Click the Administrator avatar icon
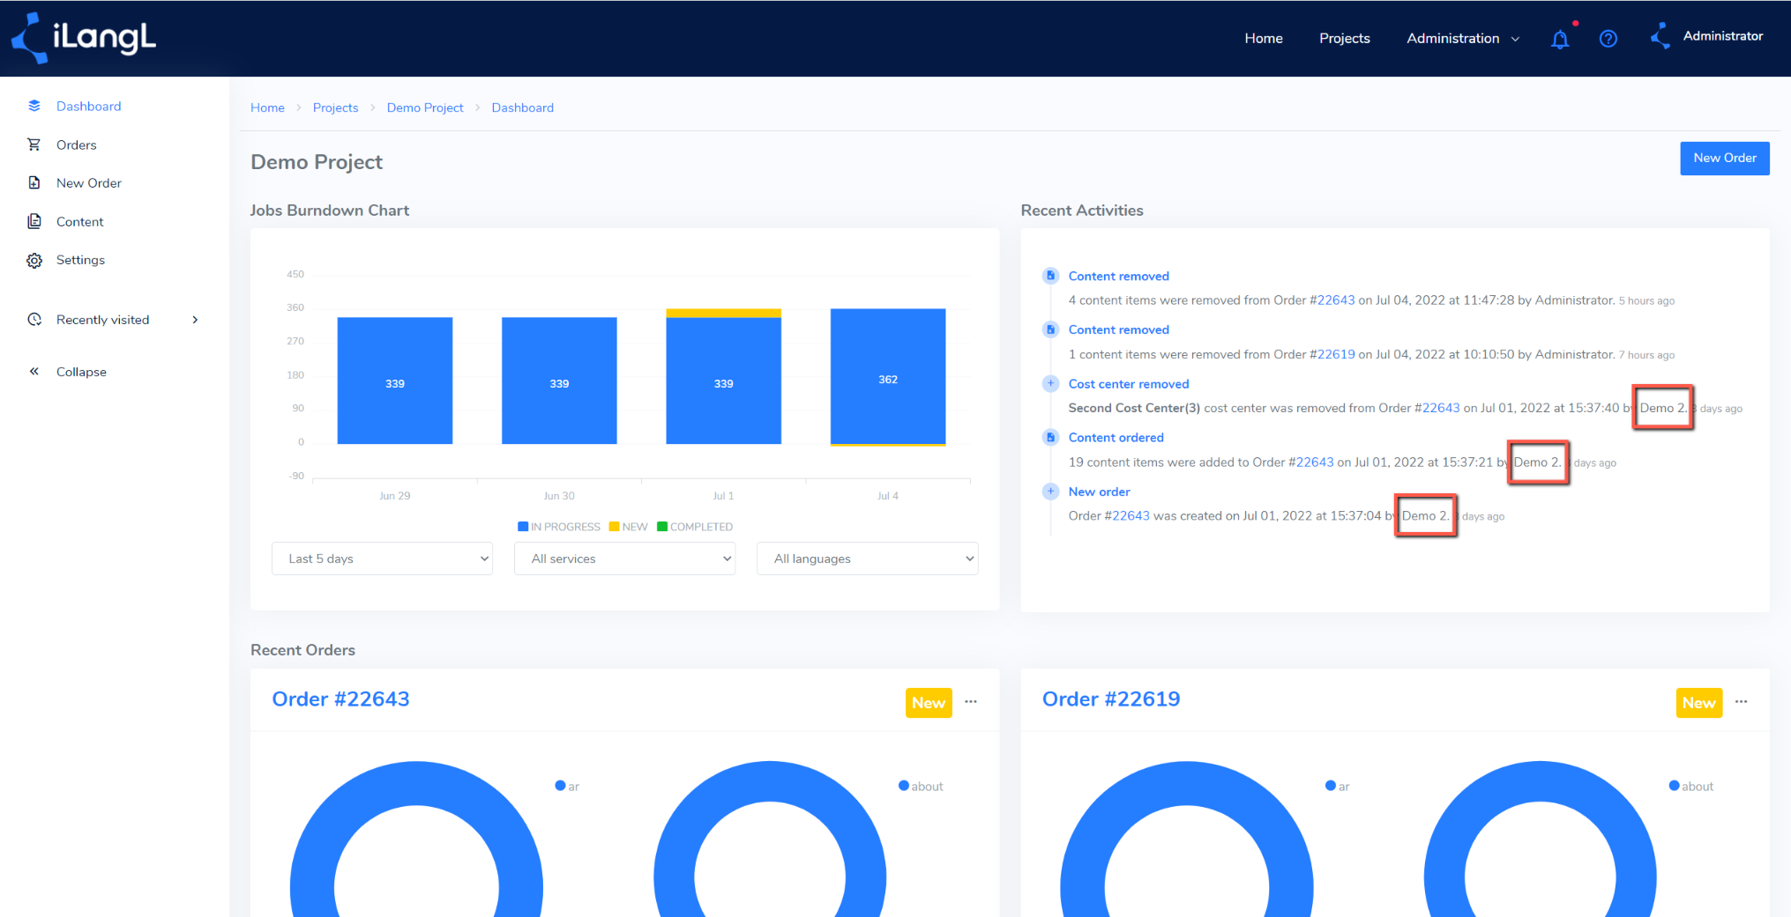This screenshot has height=917, width=1791. (x=1660, y=36)
